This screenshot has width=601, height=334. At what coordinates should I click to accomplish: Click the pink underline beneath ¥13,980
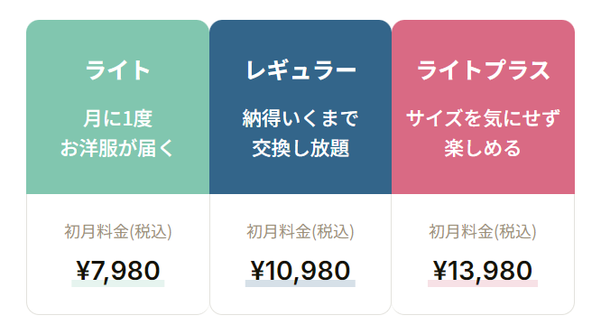click(483, 283)
